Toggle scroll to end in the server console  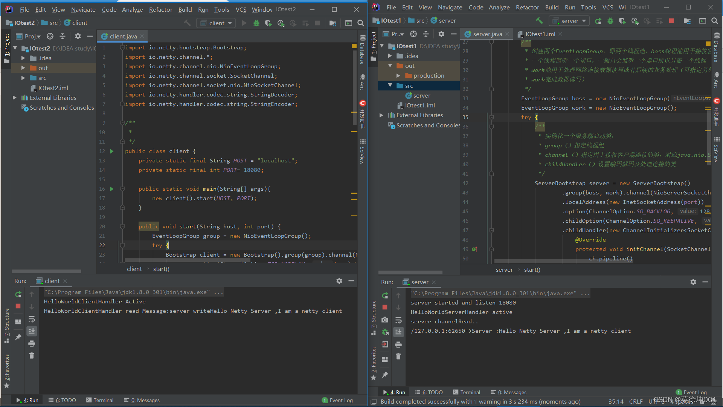tap(398, 332)
